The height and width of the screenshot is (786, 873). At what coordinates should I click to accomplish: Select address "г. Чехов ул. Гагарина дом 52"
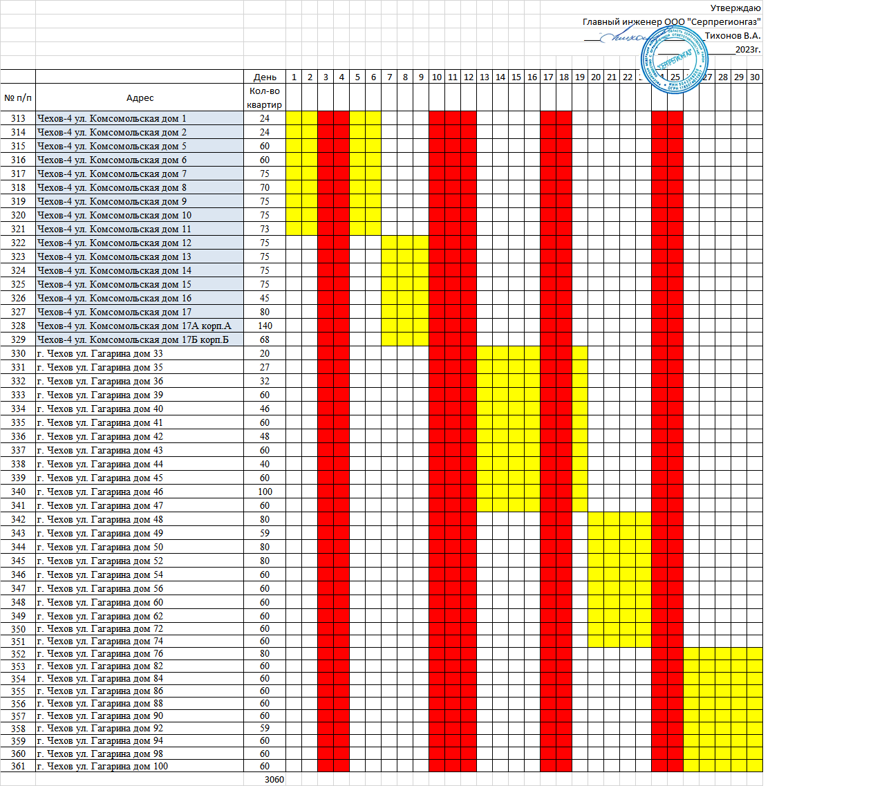pyautogui.click(x=140, y=561)
